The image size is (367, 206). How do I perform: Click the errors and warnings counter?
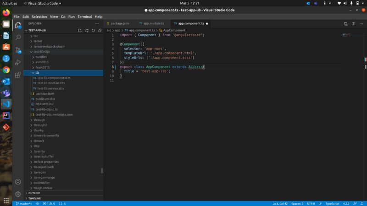click(49, 204)
